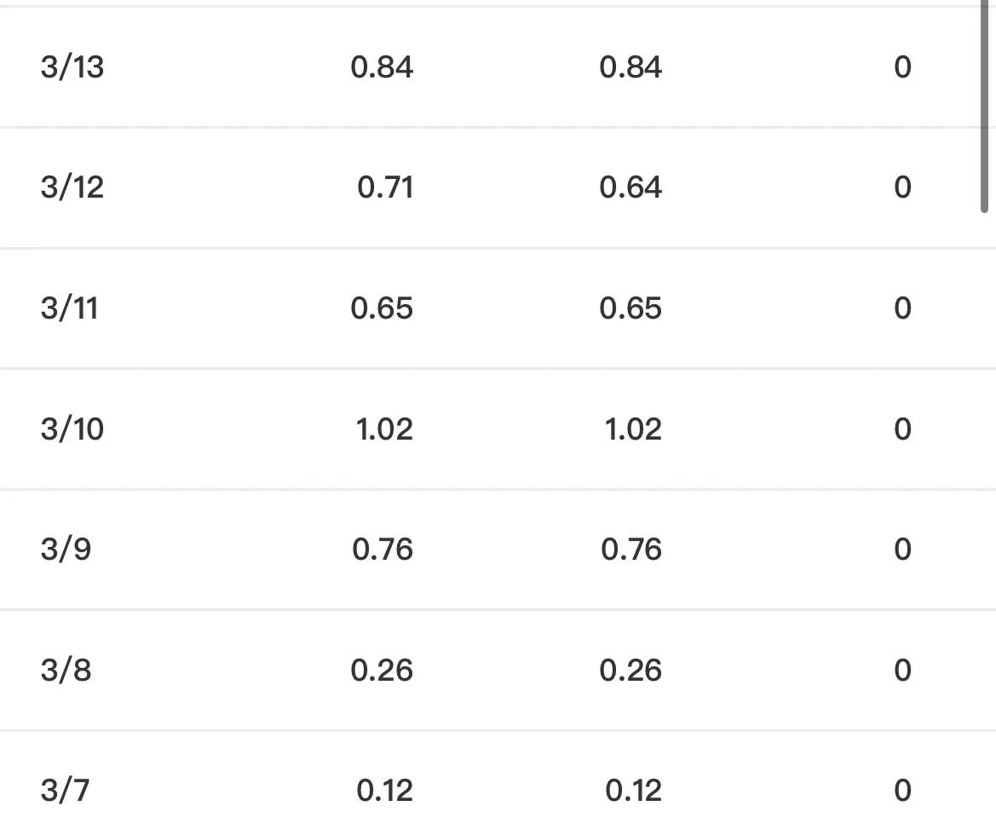The image size is (996, 829).
Task: Select the first 0.26 value for 3/8
Action: (382, 671)
